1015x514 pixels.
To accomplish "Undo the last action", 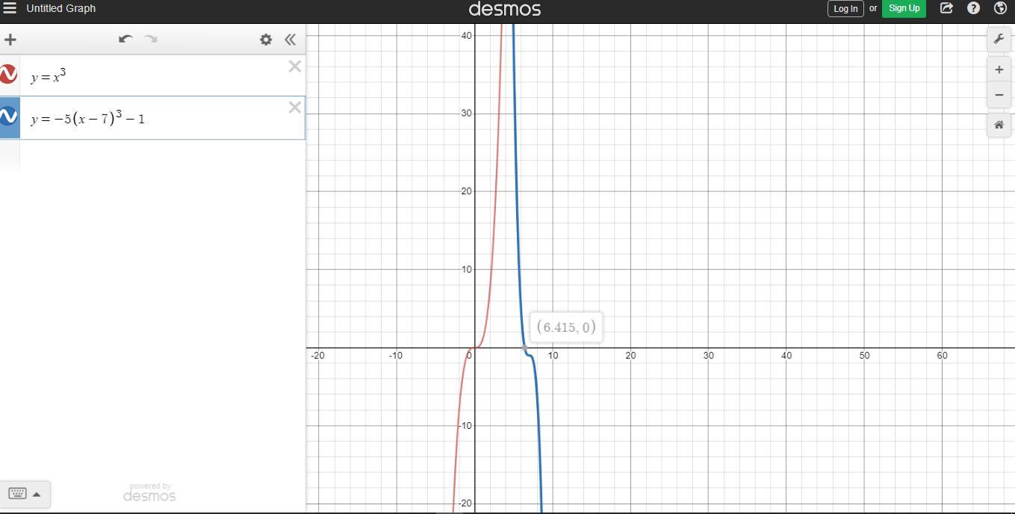I will (125, 39).
